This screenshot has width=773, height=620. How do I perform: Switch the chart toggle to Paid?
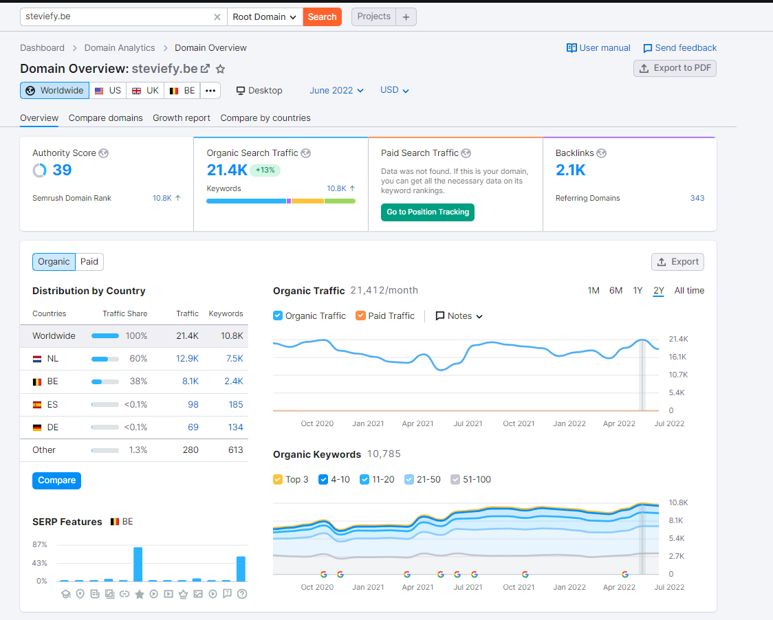(89, 262)
